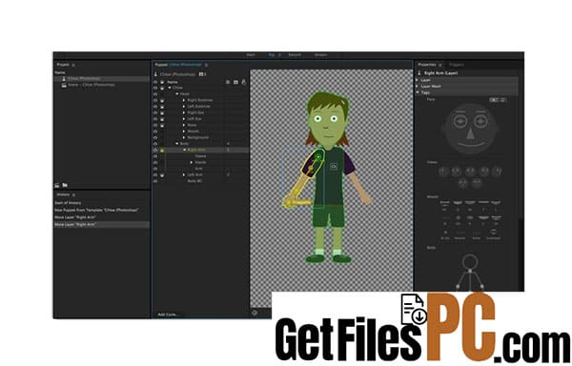
Task: Toggle the crown icon on Left Arm layer
Action: point(162,175)
